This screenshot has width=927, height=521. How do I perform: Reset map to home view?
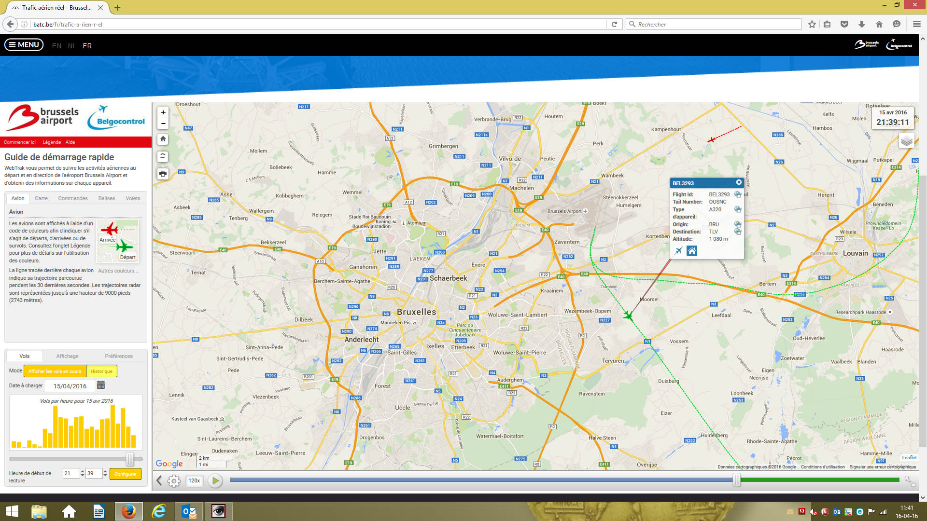163,139
